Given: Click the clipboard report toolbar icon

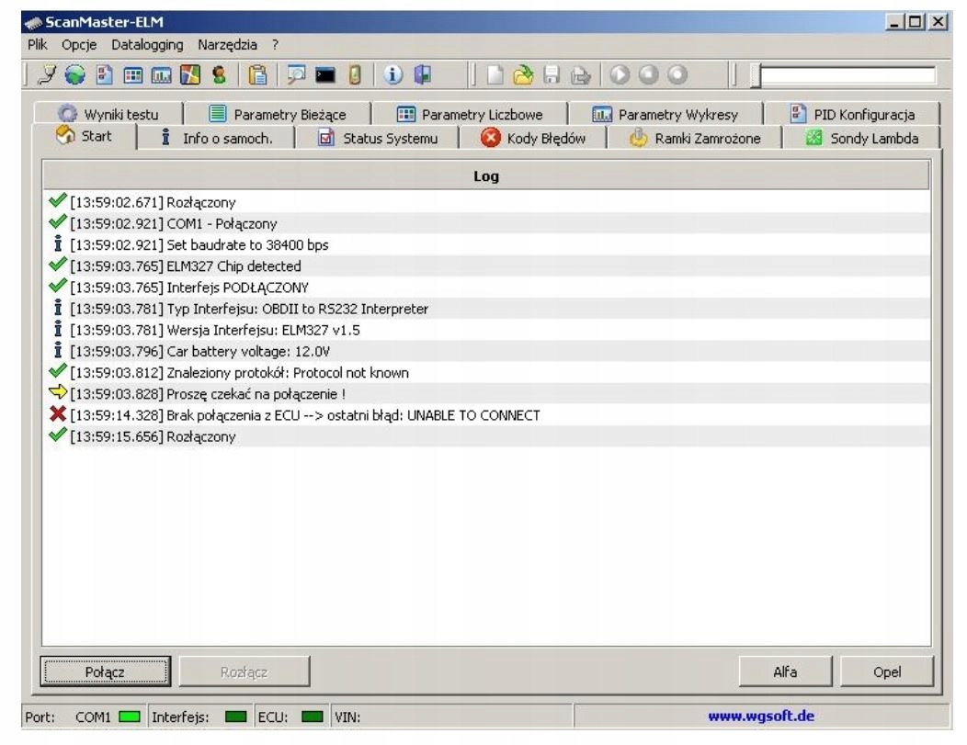Looking at the screenshot, I should pos(257,74).
